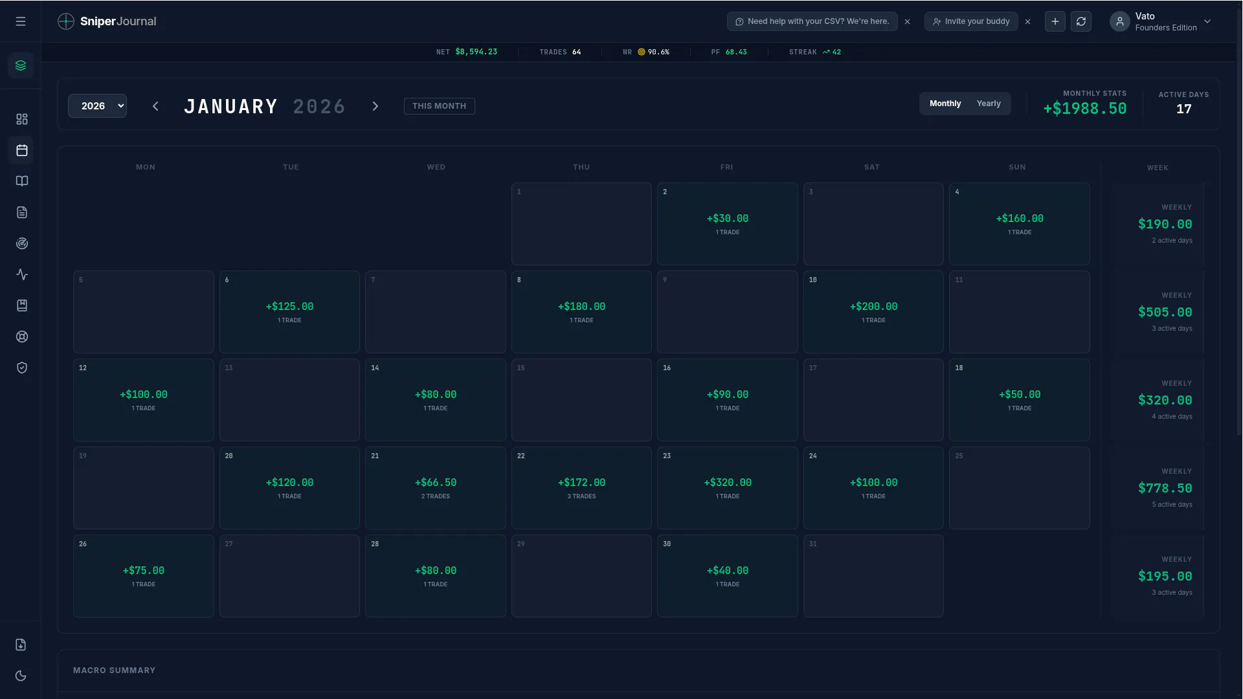The width and height of the screenshot is (1243, 699).
Task: Open January 10 day with +$200.00
Action: click(x=873, y=312)
